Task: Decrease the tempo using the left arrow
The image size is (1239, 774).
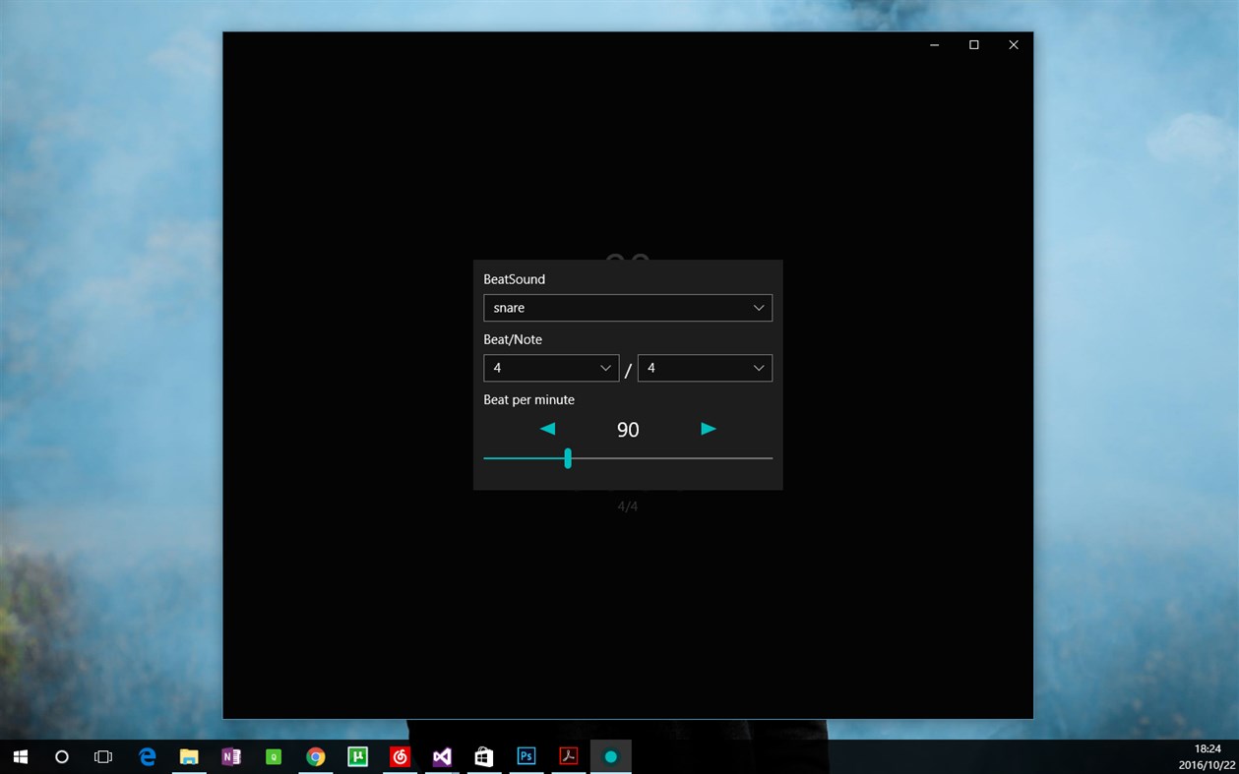Action: 548,429
